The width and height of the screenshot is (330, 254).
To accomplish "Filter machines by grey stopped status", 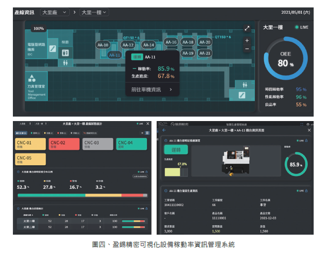I will click(75, 133).
